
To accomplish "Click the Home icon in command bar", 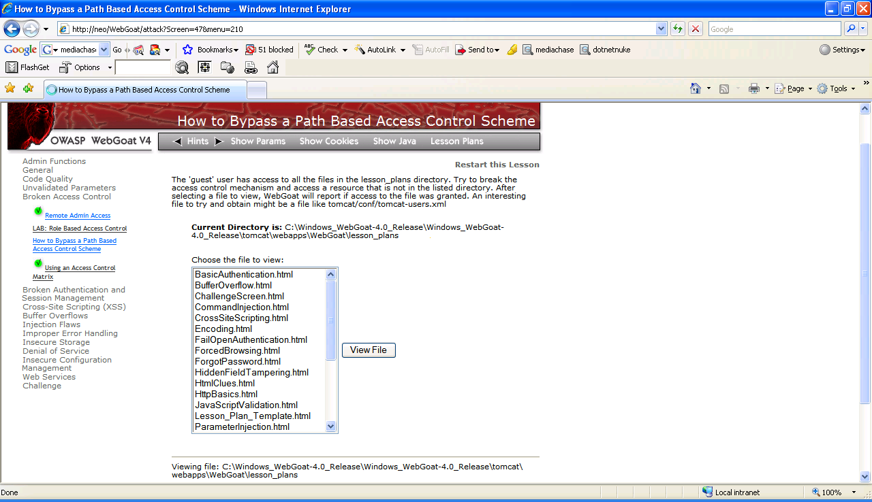I will (x=696, y=88).
